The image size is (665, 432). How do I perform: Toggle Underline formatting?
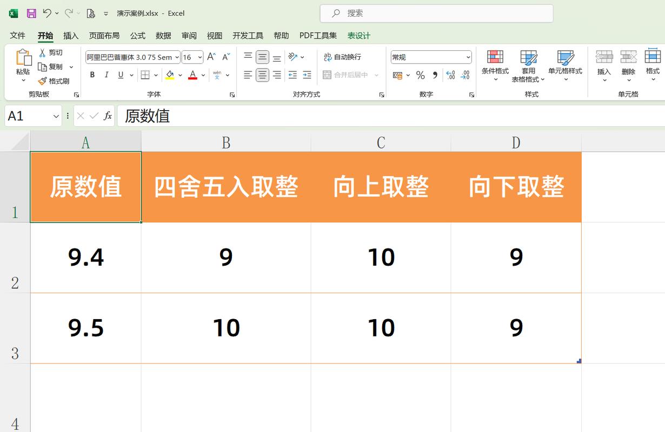[121, 75]
